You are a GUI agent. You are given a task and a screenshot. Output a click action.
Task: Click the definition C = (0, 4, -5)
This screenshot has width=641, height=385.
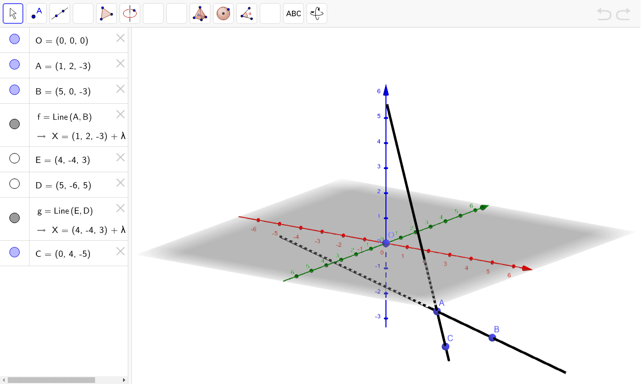(63, 254)
